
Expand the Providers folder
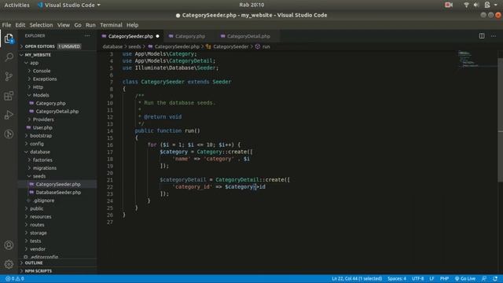43,119
